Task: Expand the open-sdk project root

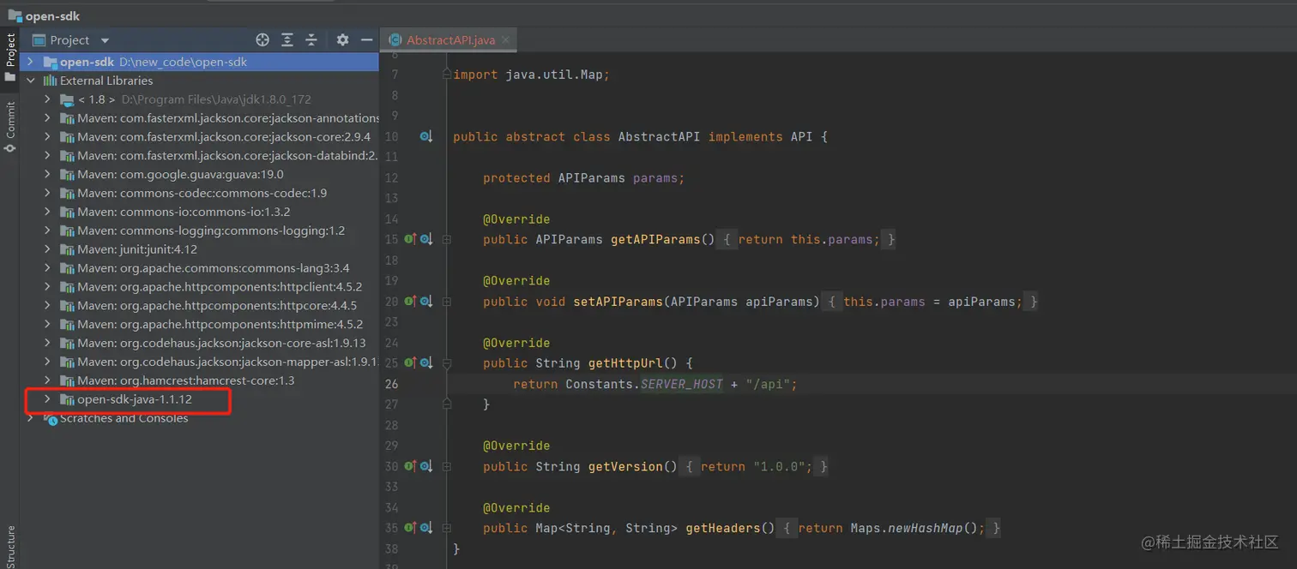Action: [x=31, y=62]
